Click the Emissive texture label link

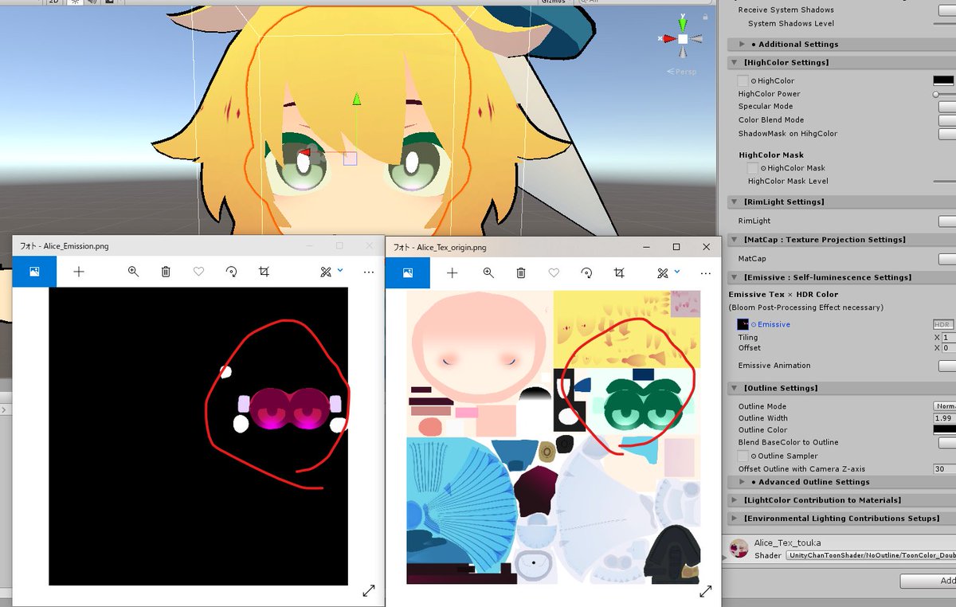[x=774, y=324]
